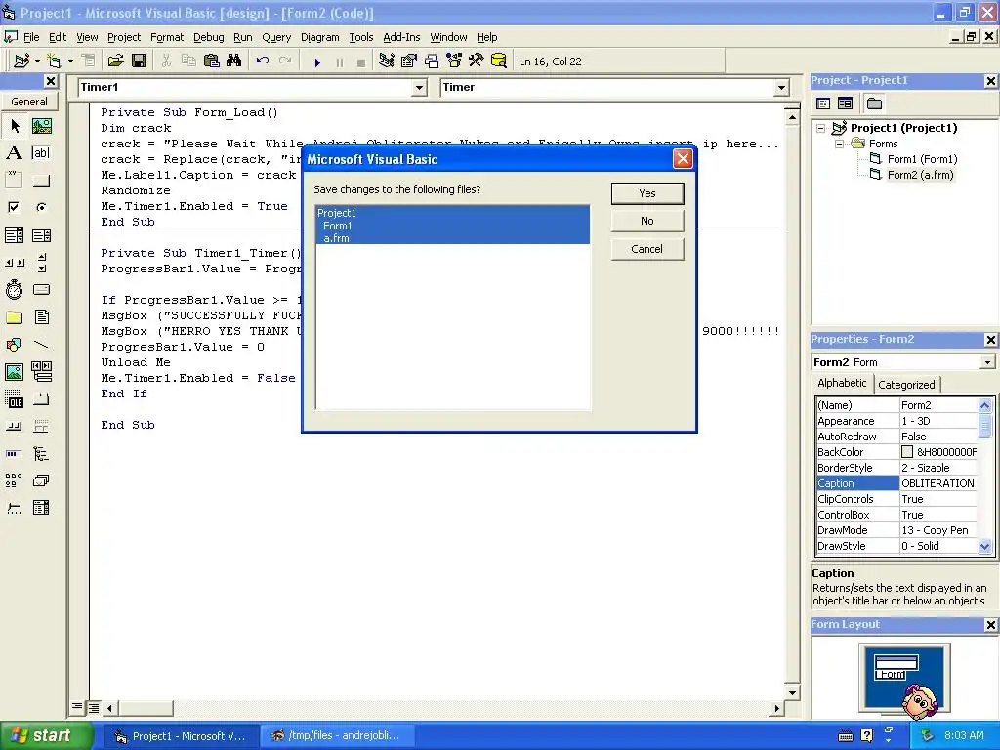
Task: Click View Object in Project panel
Action: click(x=845, y=104)
